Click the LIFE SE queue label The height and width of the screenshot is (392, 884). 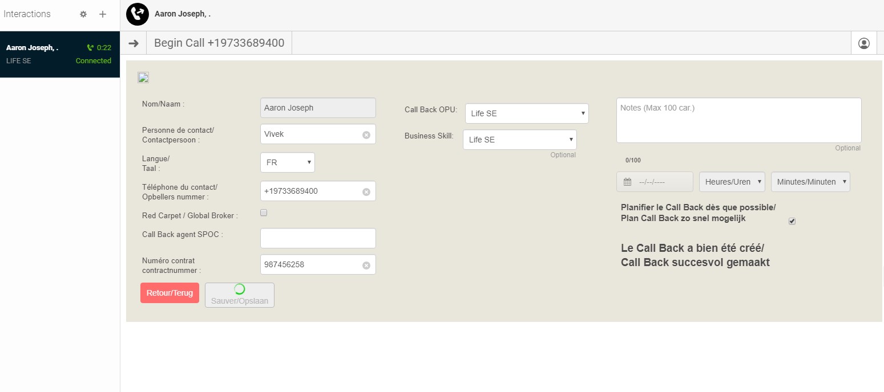(19, 61)
